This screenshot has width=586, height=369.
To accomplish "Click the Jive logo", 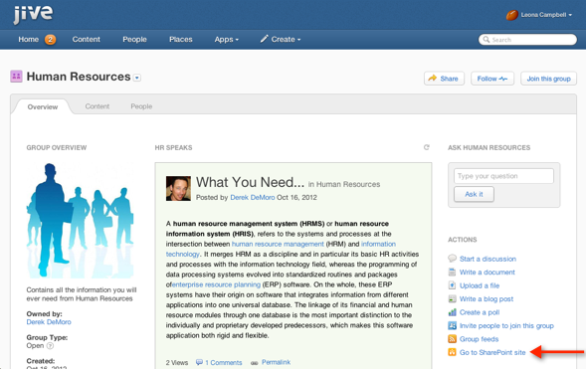I will coord(33,15).
